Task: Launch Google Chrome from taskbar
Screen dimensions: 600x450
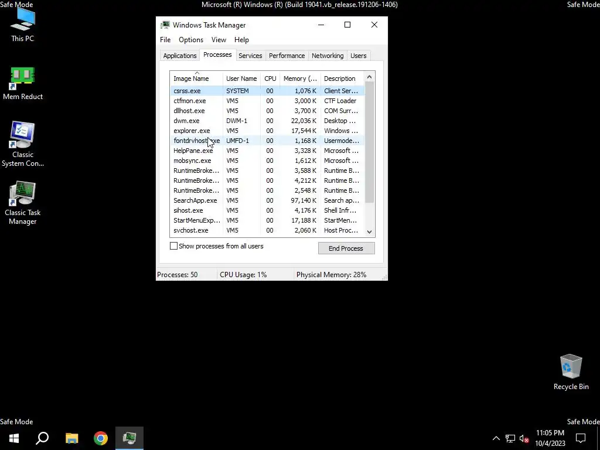Action: click(101, 438)
